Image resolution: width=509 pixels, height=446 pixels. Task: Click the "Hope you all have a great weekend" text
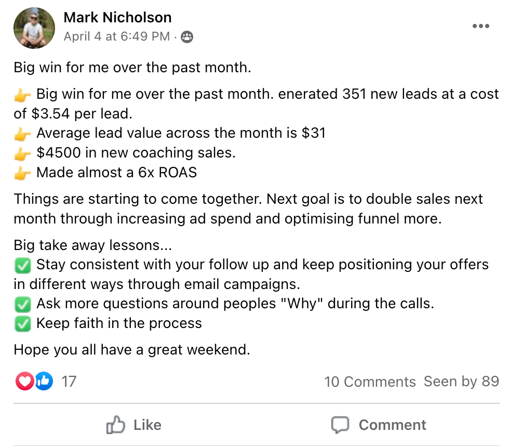(x=132, y=350)
